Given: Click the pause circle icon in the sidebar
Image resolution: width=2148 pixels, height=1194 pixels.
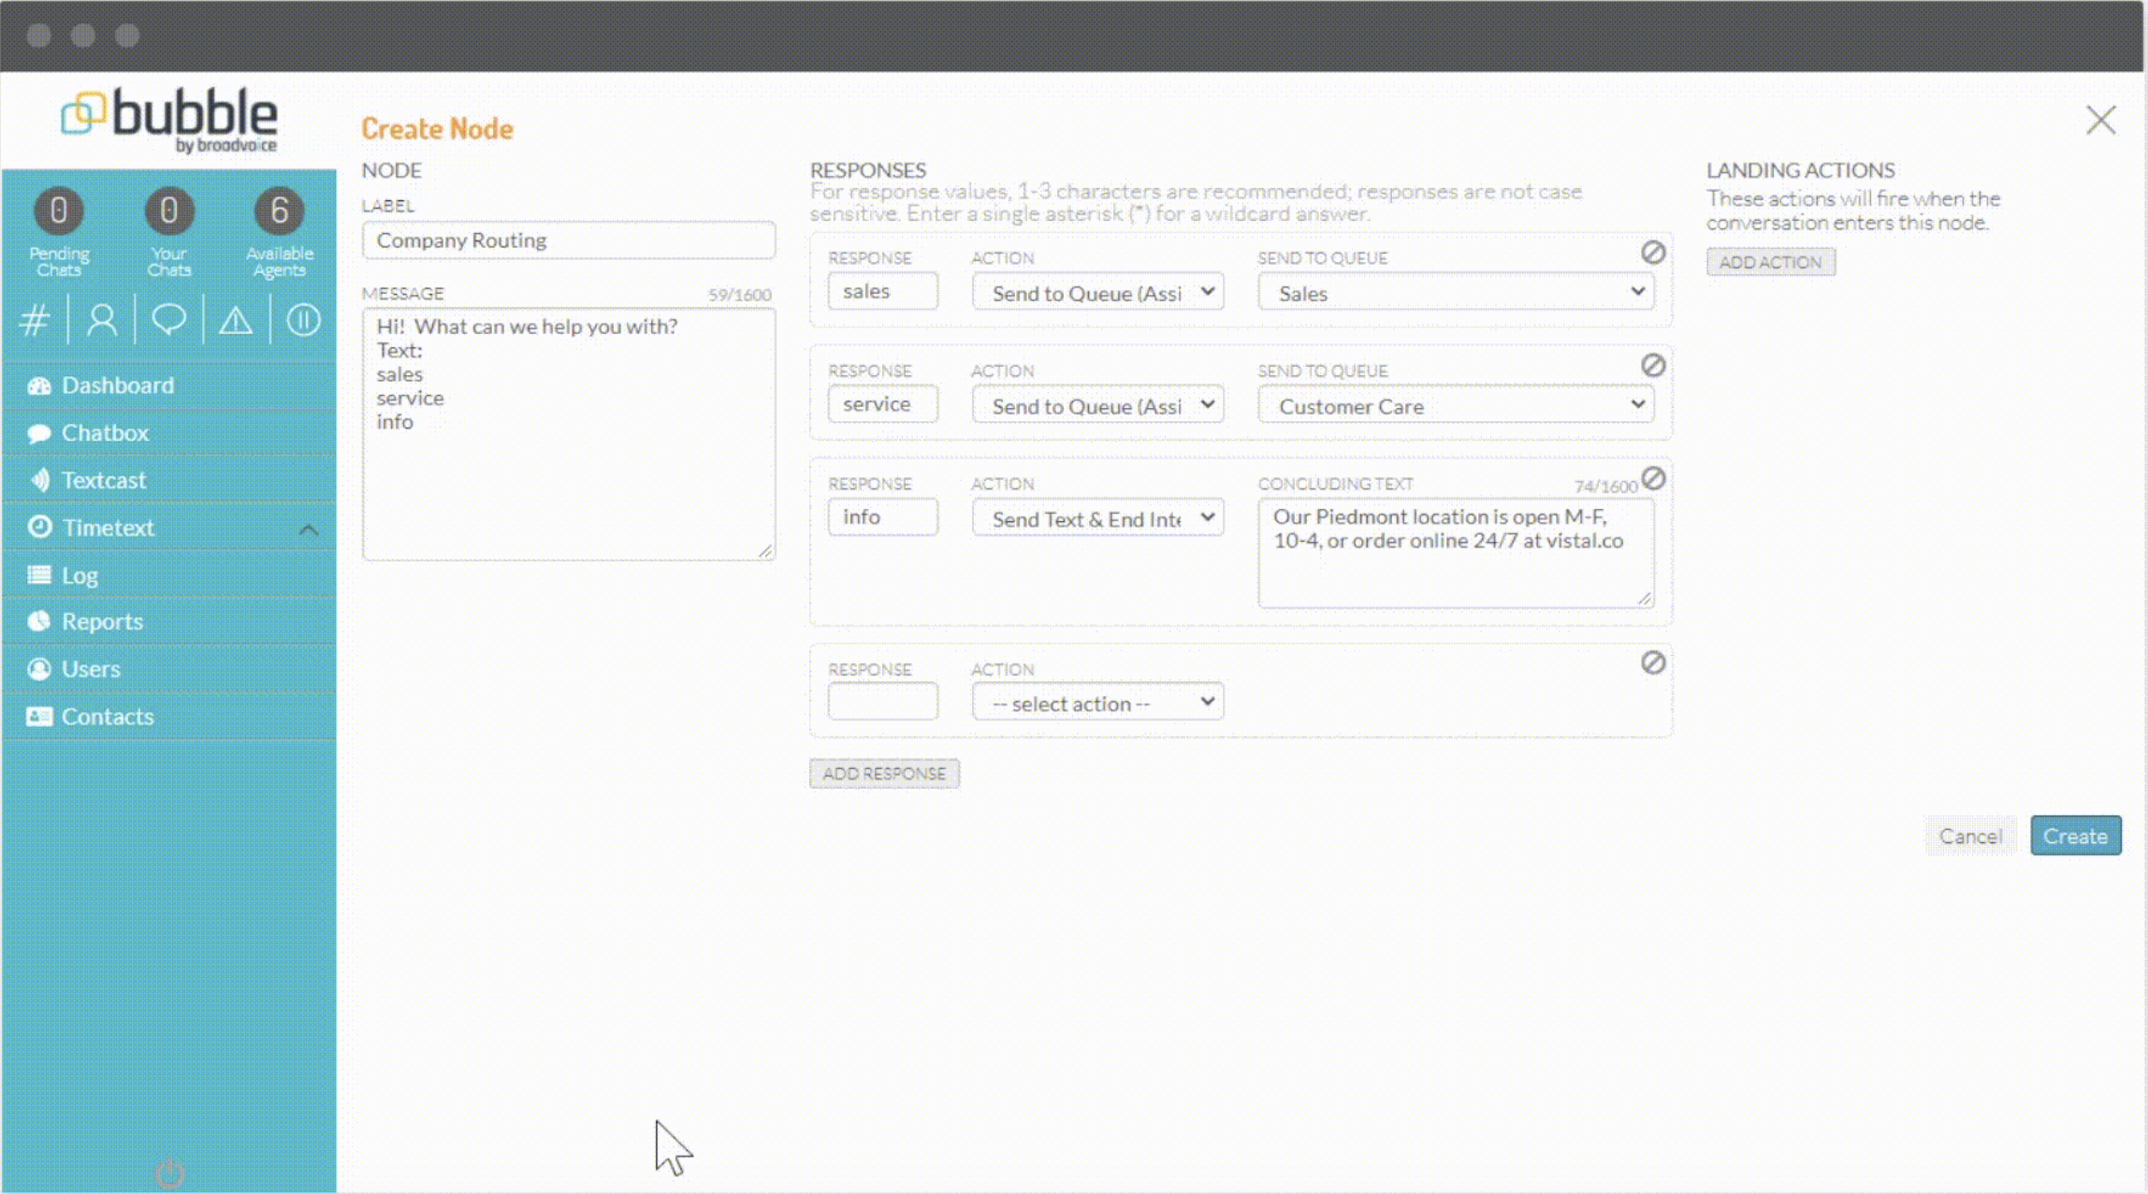Looking at the screenshot, I should coord(303,319).
